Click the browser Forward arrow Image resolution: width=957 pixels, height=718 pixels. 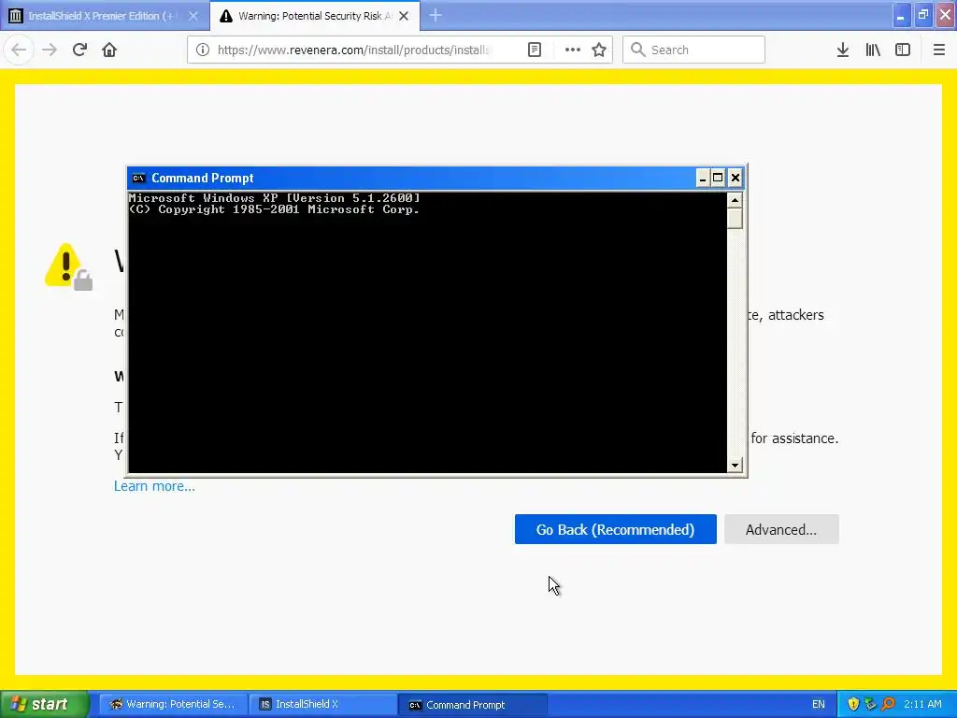click(x=50, y=50)
